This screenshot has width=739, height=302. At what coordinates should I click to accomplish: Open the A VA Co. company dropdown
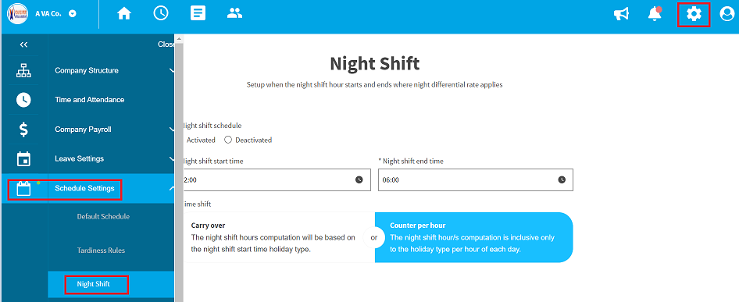click(72, 14)
